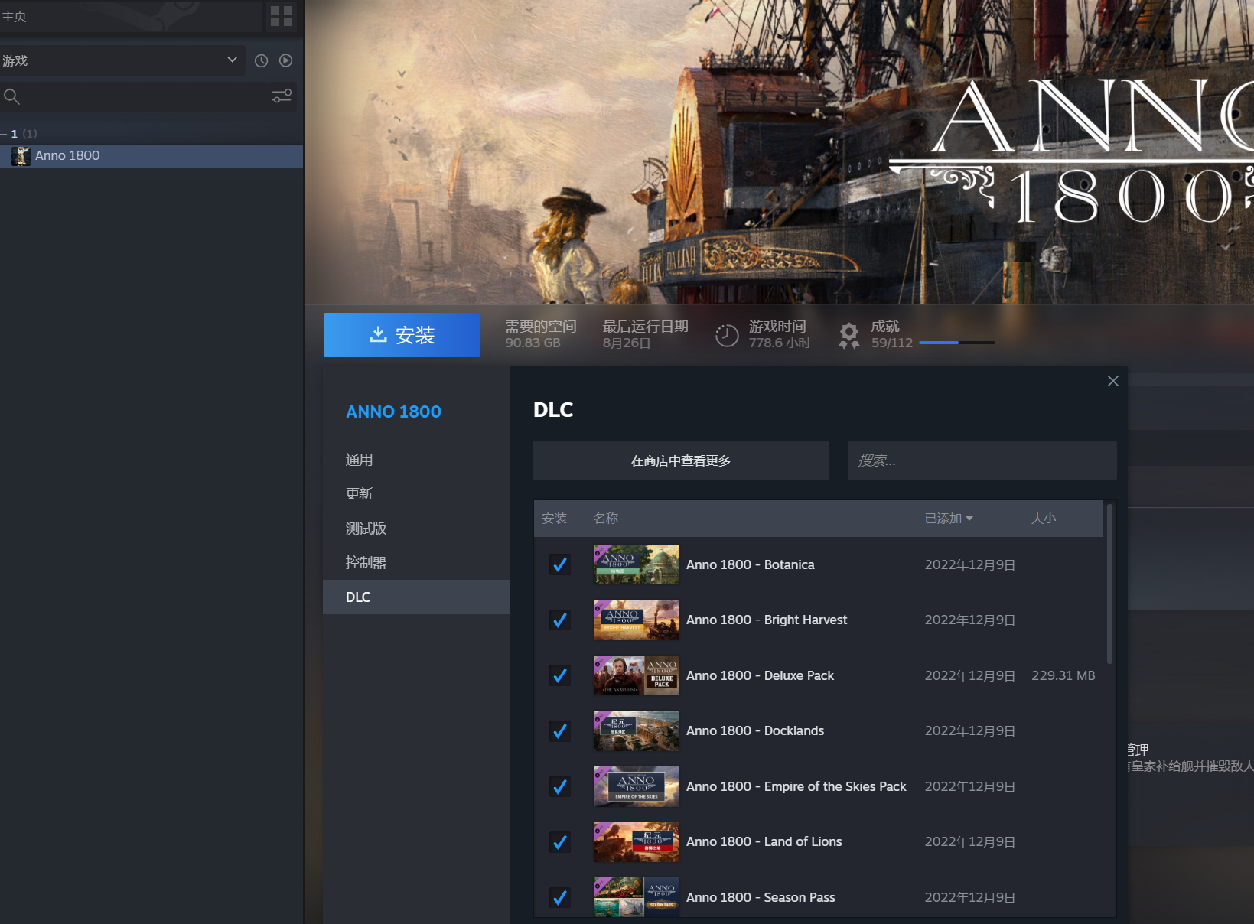Sort DLC by 已添加 column
Image resolution: width=1254 pixels, height=924 pixels.
click(949, 519)
